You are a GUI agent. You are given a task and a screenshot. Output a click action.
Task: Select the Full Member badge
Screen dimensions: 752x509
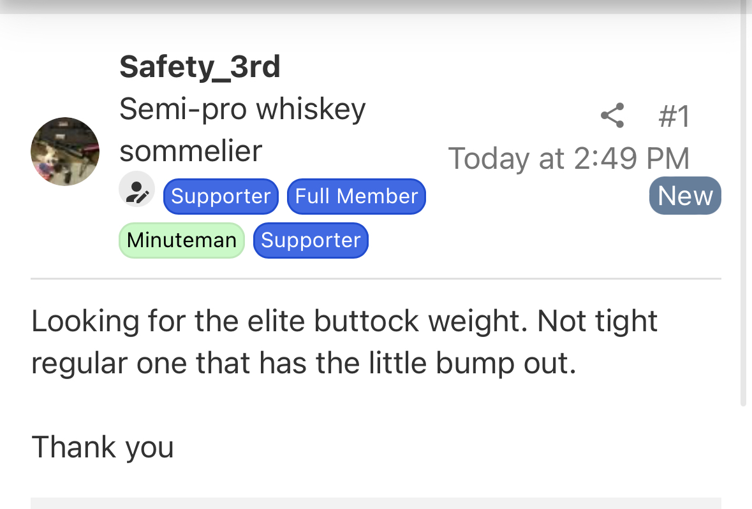[357, 196]
